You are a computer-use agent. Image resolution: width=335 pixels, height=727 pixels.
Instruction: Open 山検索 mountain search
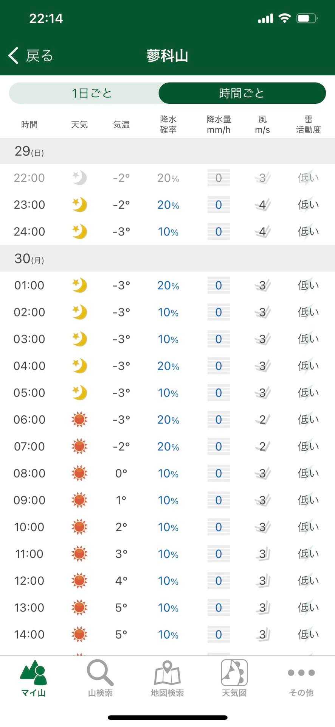100,678
